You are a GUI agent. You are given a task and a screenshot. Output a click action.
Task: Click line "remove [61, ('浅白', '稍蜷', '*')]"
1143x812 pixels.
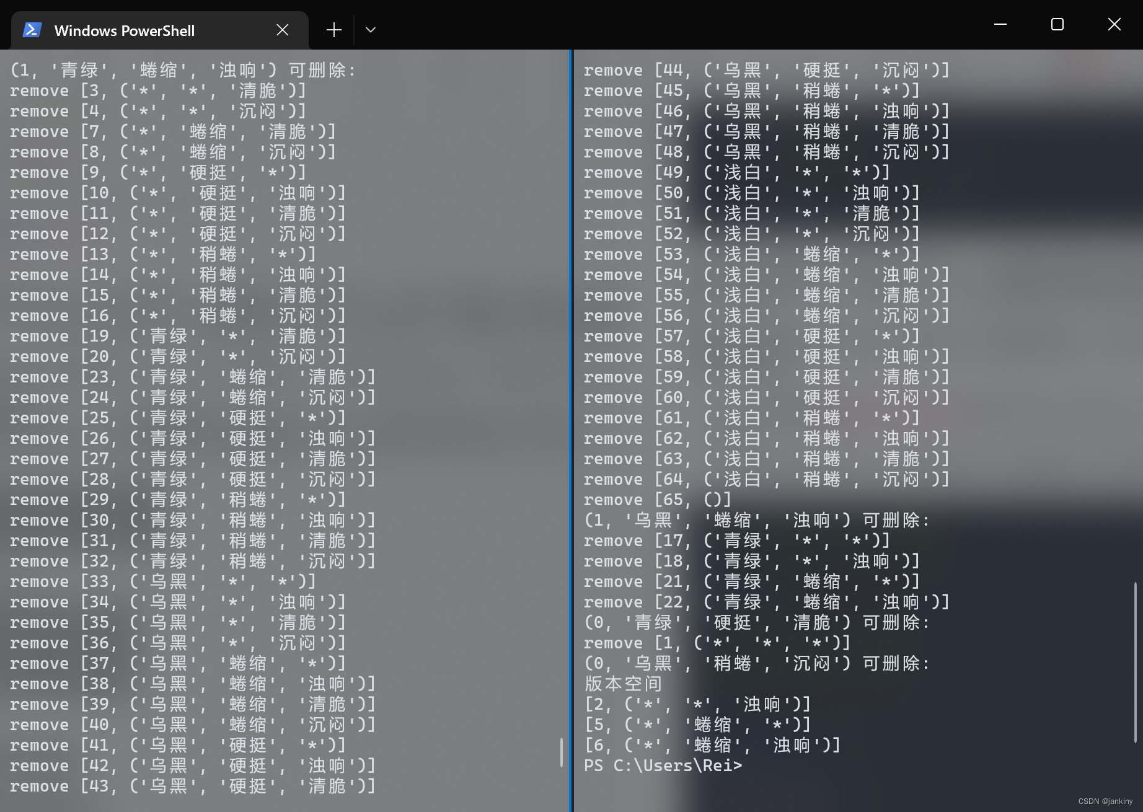[752, 418]
